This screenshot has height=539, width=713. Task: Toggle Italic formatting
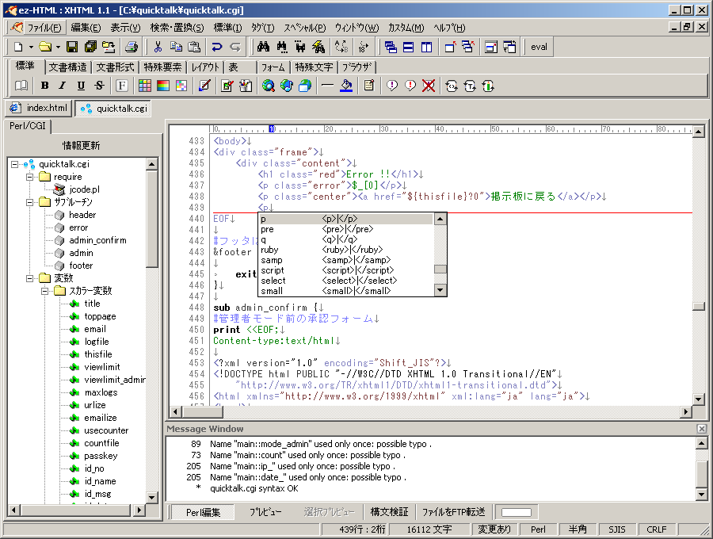point(63,86)
